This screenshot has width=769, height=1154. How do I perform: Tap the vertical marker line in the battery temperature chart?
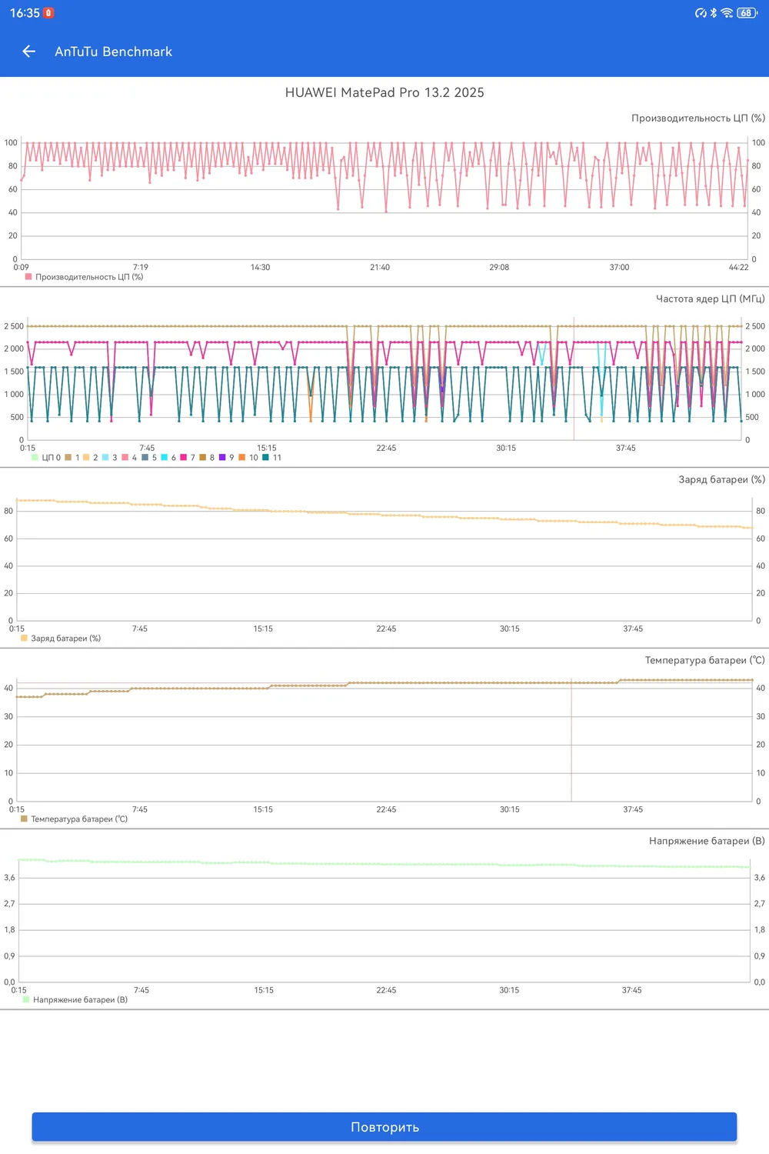(x=571, y=740)
